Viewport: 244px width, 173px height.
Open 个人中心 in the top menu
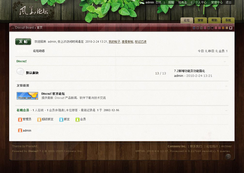(201, 2)
